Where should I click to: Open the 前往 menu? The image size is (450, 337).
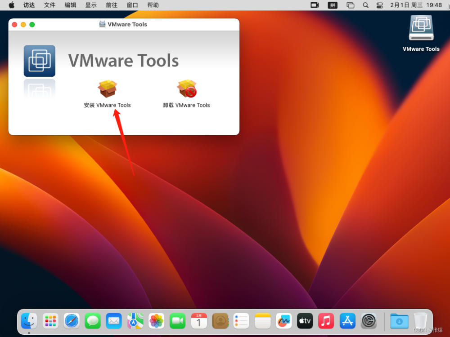pos(112,5)
